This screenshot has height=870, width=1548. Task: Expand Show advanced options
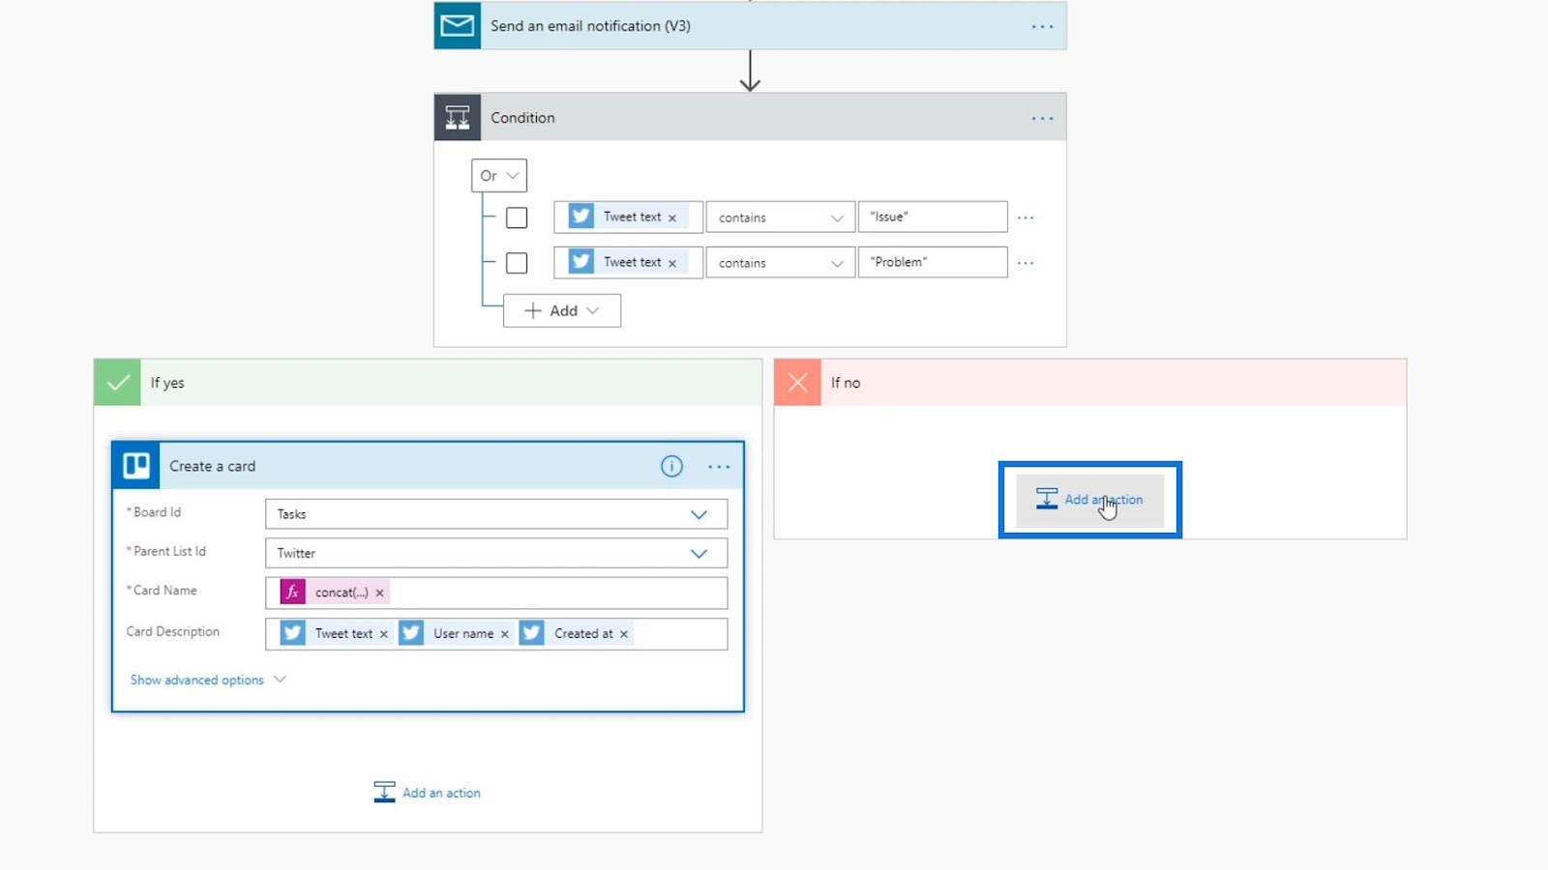(x=209, y=680)
